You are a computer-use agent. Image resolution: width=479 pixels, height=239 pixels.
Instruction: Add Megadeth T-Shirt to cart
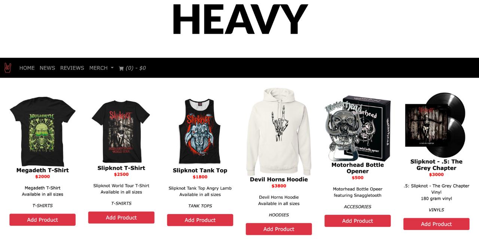tap(43, 220)
